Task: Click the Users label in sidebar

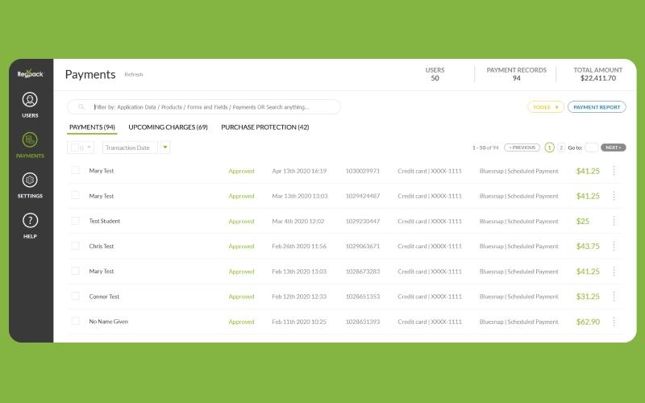Action: pos(30,115)
